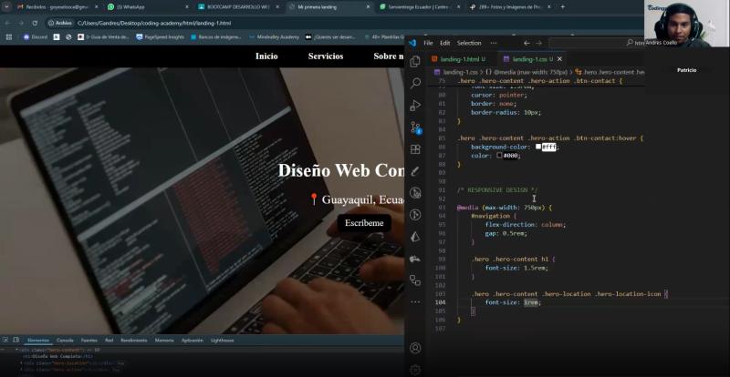Open the Accounts icon in VS Code

click(415, 348)
